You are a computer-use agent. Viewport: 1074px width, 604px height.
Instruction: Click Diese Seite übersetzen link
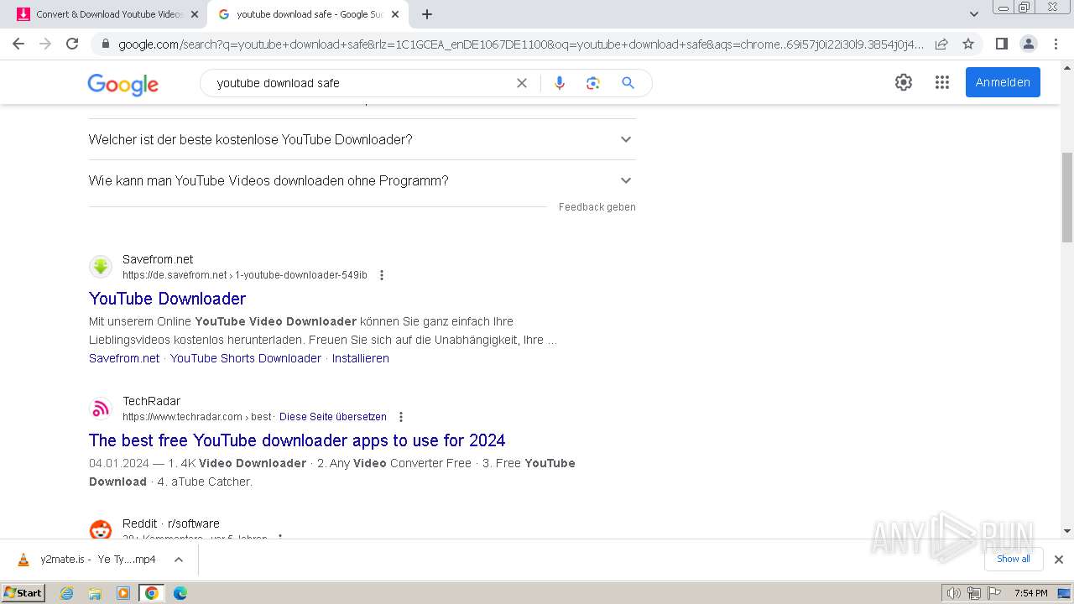(333, 417)
